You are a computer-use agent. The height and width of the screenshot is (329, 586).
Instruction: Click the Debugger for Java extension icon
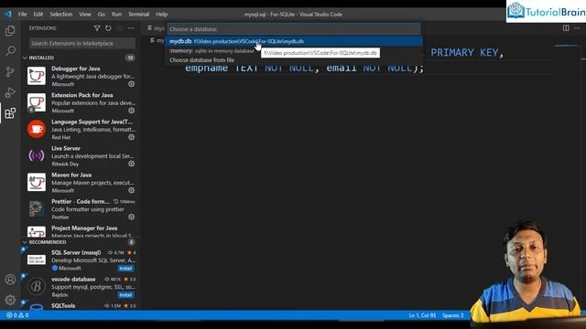37,76
